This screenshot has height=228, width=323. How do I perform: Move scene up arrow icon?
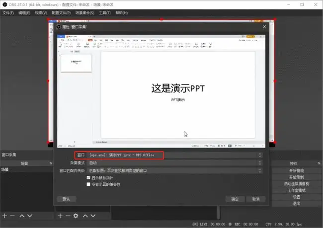point(22,216)
